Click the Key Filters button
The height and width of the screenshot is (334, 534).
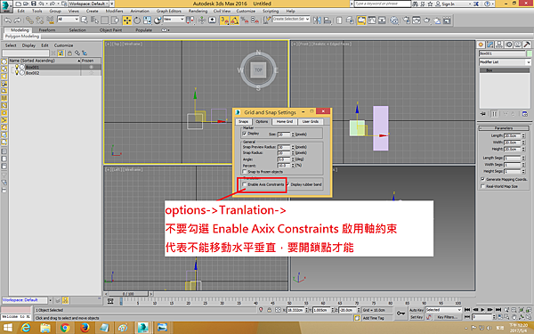(448, 317)
